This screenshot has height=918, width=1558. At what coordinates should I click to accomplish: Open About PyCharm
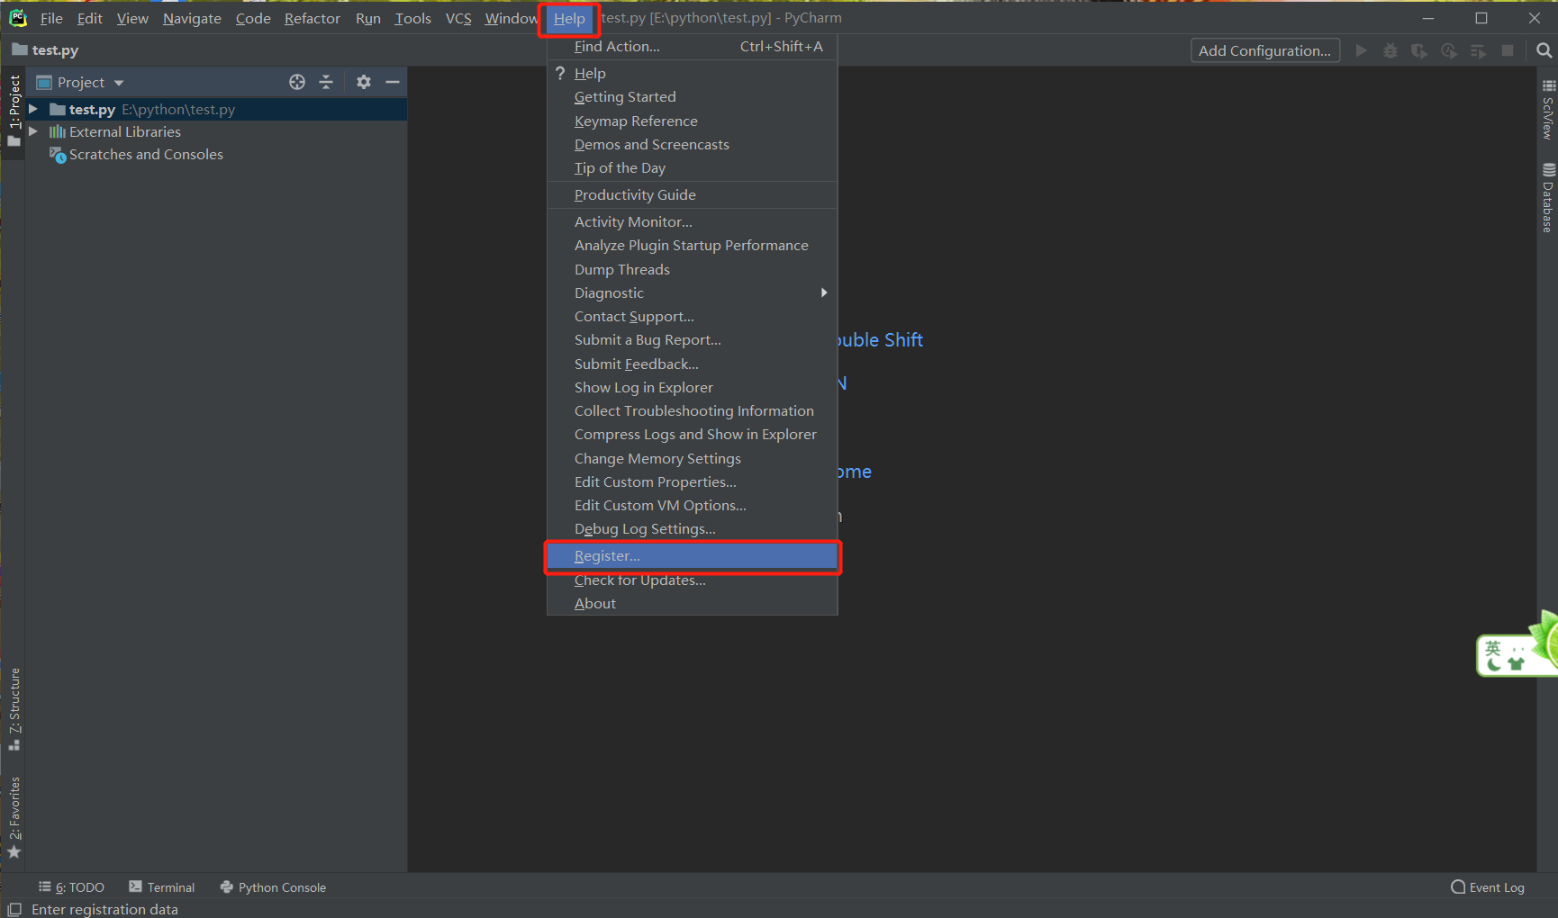tap(692, 603)
